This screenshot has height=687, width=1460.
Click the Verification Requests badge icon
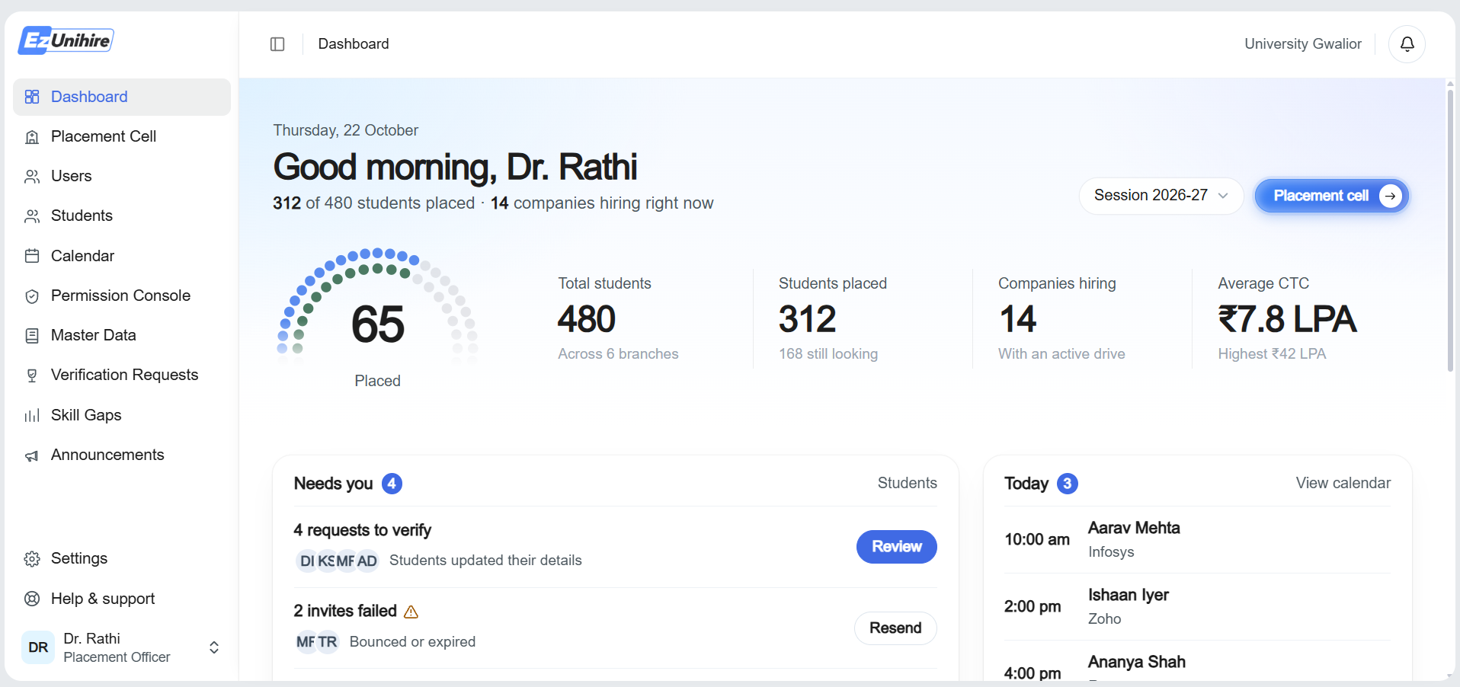pos(32,375)
